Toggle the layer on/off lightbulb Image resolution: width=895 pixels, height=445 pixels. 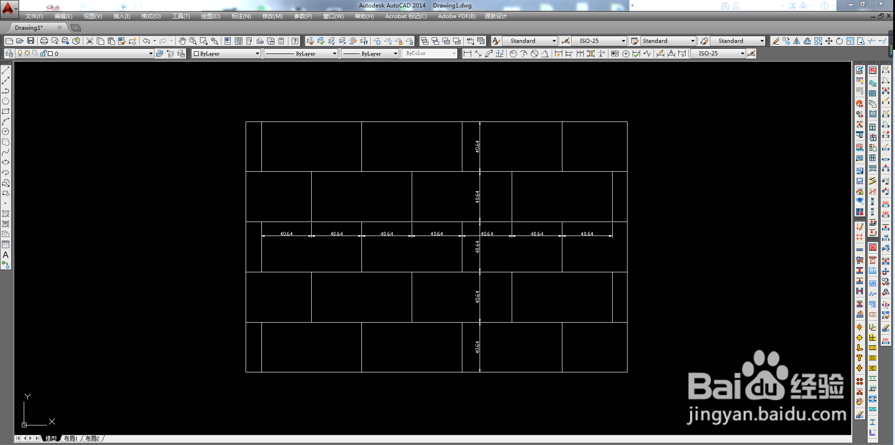click(20, 54)
